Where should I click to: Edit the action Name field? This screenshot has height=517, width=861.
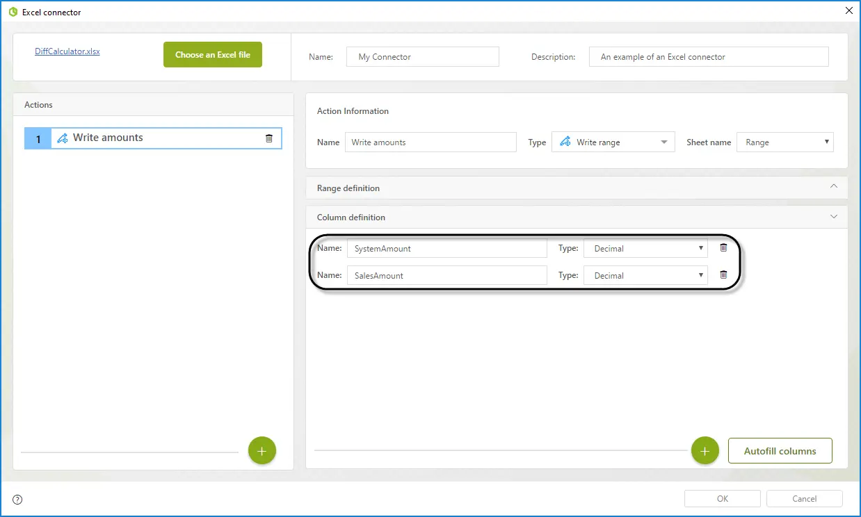coord(430,142)
